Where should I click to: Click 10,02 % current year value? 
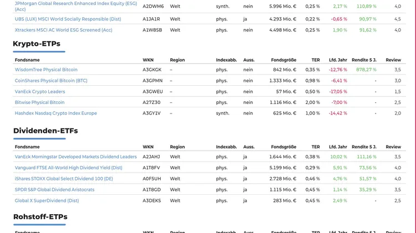338,157
